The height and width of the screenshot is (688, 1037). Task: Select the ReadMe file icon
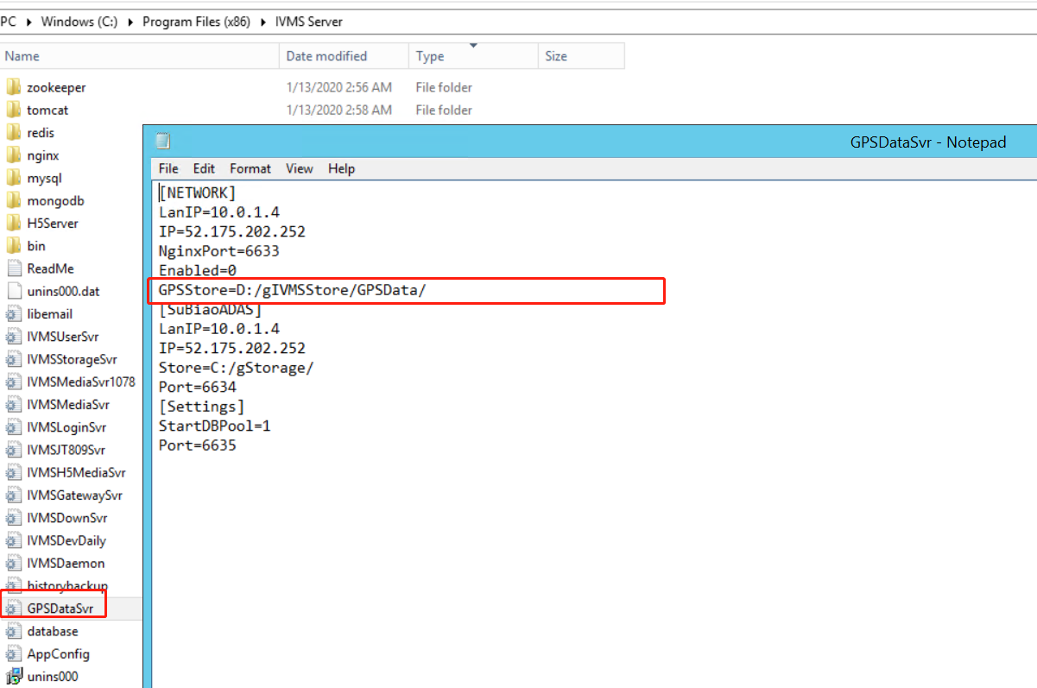click(13, 268)
